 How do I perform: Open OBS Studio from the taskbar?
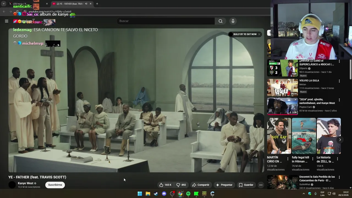point(172,194)
